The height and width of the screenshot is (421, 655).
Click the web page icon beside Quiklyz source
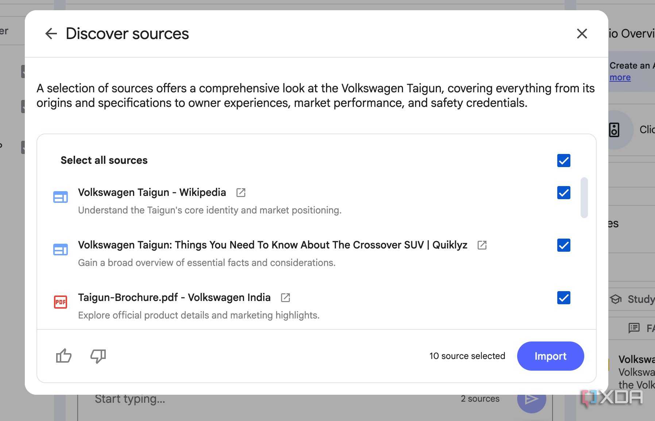click(x=61, y=250)
